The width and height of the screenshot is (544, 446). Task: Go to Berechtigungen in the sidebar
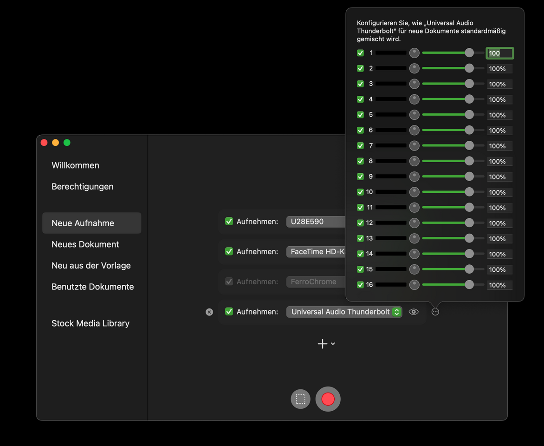(83, 187)
